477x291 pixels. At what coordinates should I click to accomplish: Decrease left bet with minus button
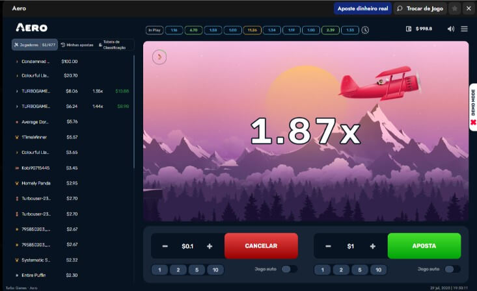165,246
